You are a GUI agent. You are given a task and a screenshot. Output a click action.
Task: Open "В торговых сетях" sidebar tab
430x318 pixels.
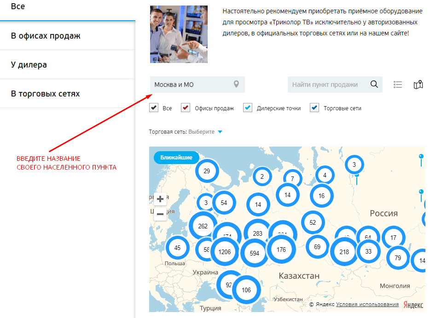click(x=45, y=94)
